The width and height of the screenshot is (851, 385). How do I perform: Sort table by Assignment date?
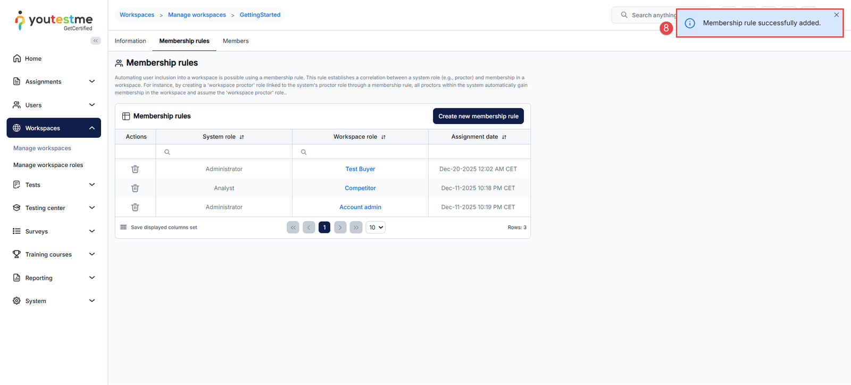click(x=504, y=137)
